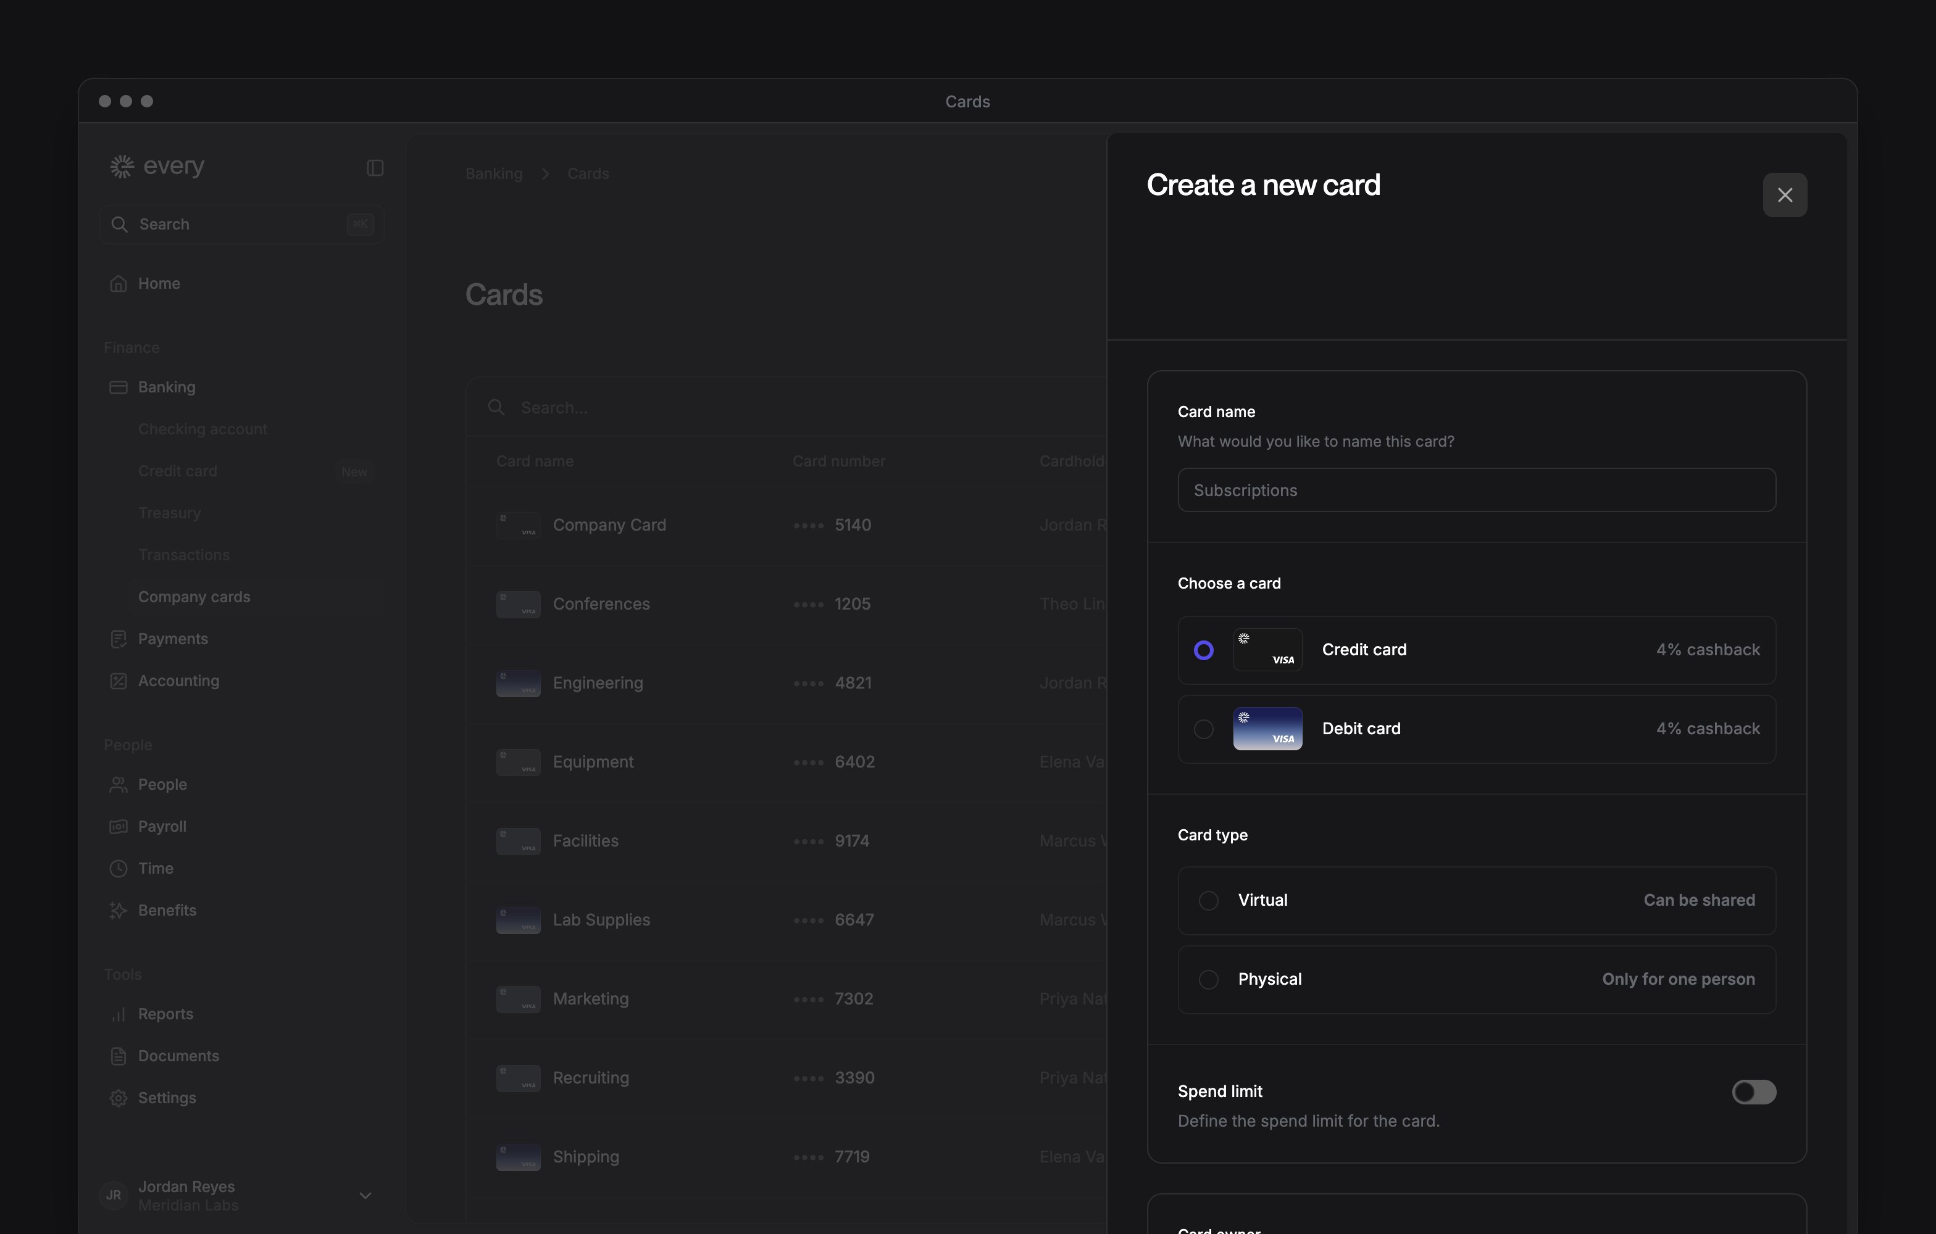Close the Create a new card panel
Screen dimensions: 1936x1234
tap(1784, 195)
